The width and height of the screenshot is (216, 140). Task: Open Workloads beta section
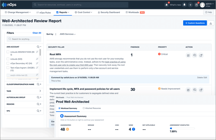(135, 12)
